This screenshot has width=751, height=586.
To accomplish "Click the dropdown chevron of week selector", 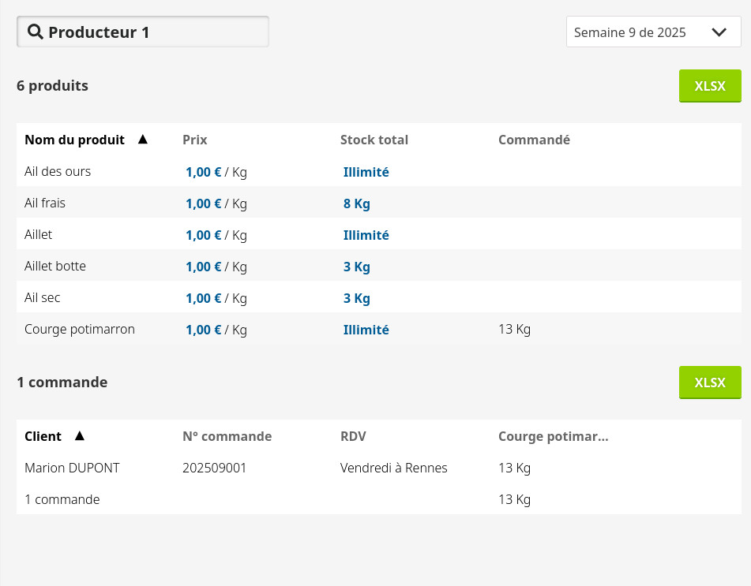I will click(719, 32).
